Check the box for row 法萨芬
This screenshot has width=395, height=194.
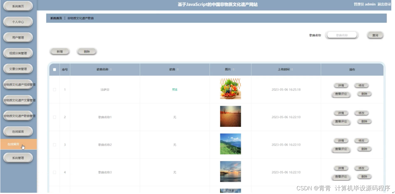pyautogui.click(x=55, y=90)
